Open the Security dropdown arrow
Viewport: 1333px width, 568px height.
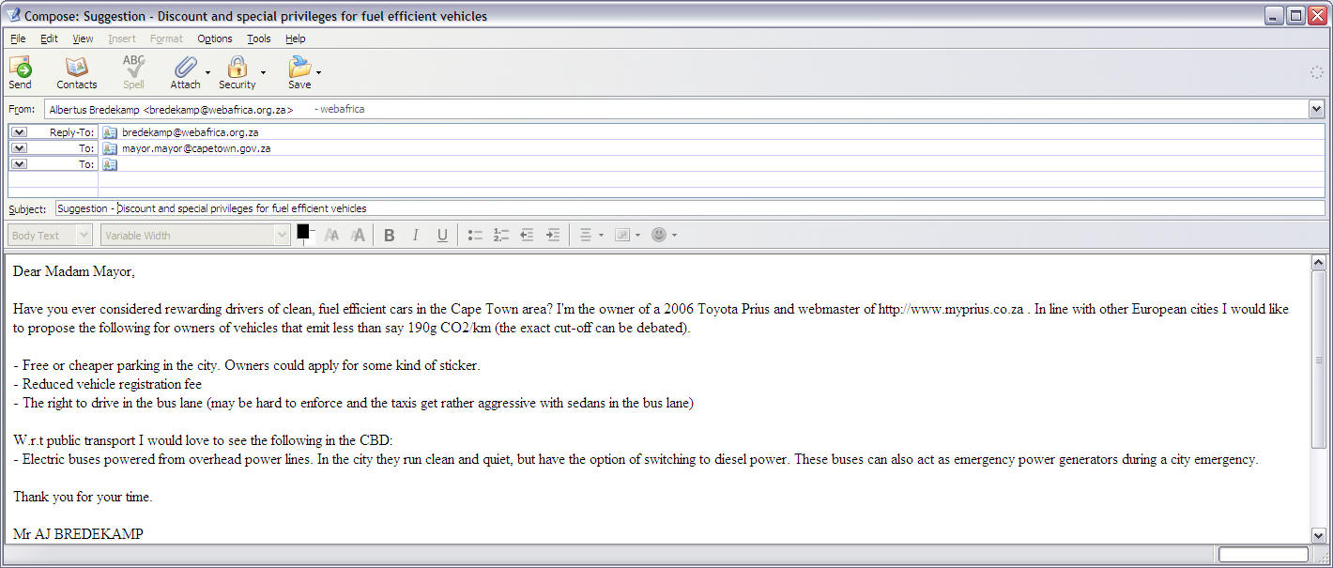263,72
